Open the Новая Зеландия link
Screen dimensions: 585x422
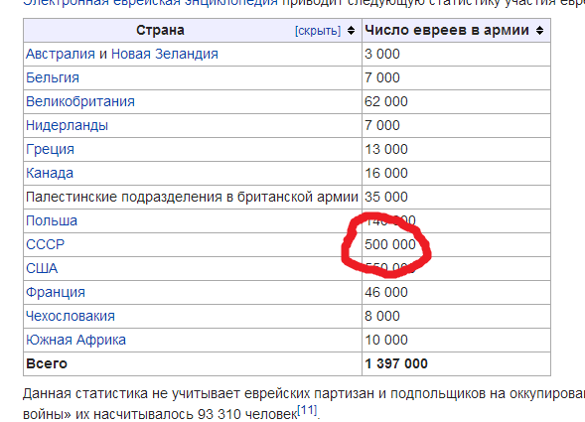point(165,54)
